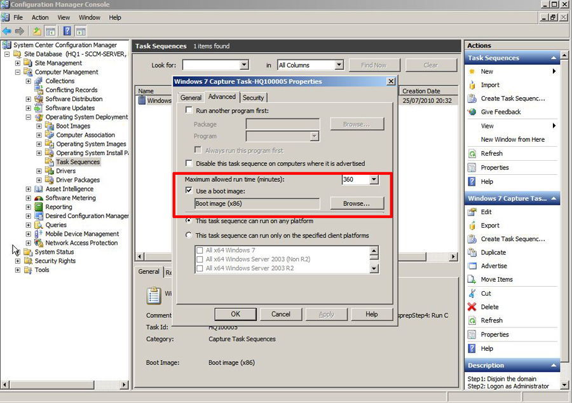
Task: Expand the Site Management tree node
Action: pyautogui.click(x=18, y=63)
